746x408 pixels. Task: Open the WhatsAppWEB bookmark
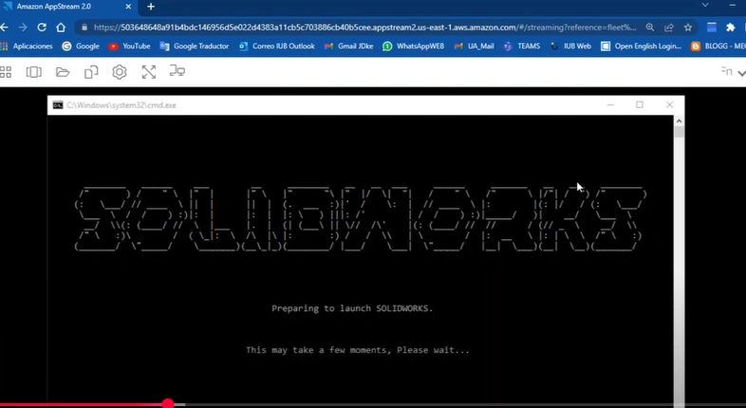tap(414, 46)
